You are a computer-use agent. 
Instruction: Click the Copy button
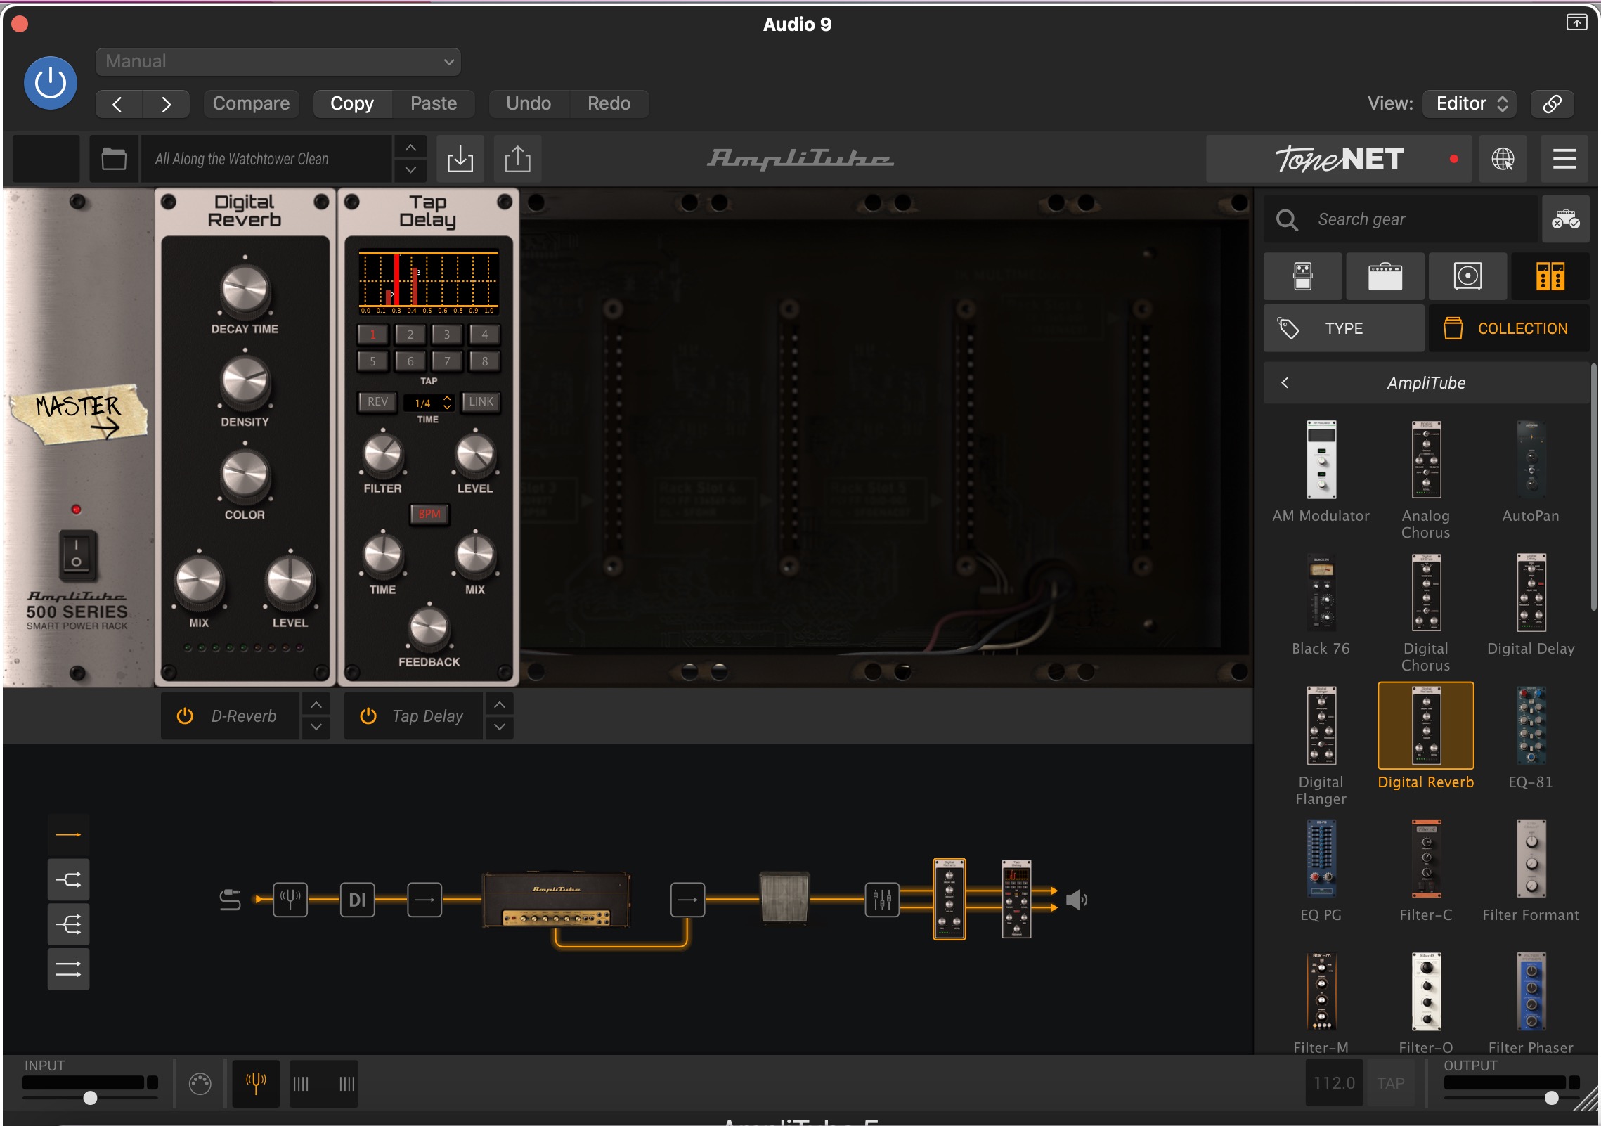[x=352, y=104]
